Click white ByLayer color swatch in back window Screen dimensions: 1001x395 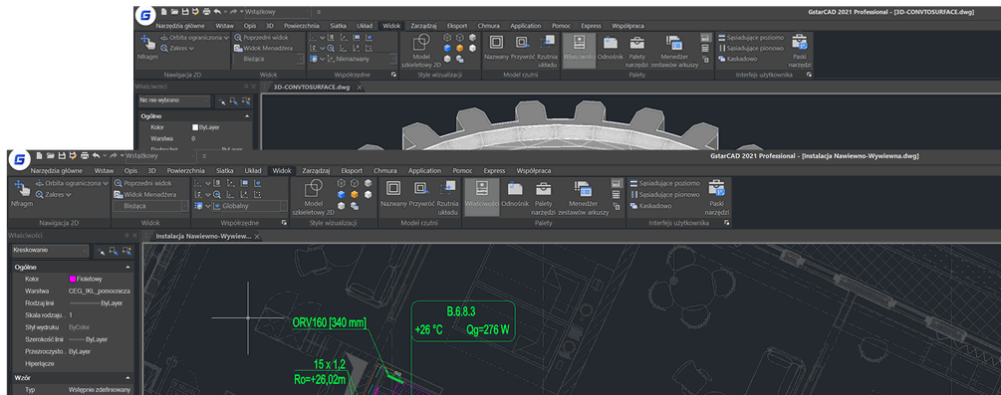195,127
